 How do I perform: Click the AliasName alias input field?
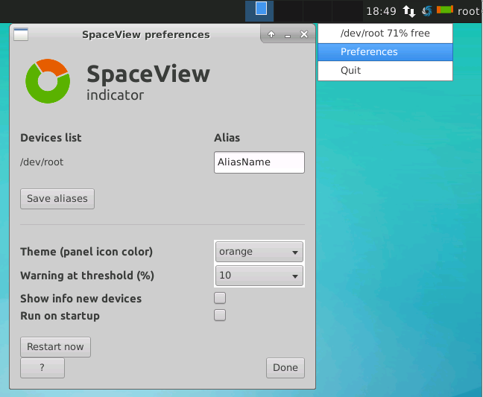click(259, 162)
